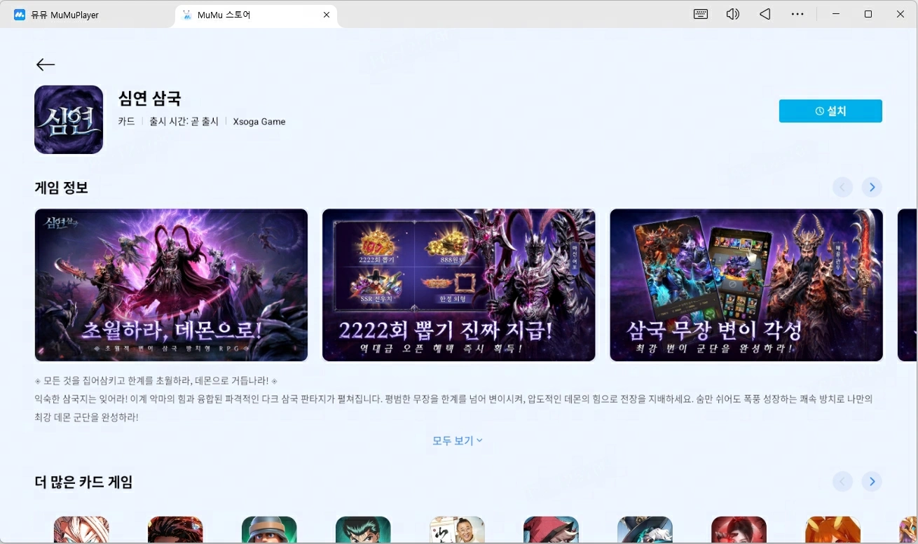Click the 출시 시간: 곧 출시 text
Screen dimensions: 918x544
point(184,121)
